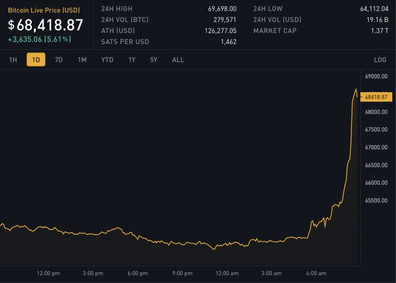This screenshot has height=283, width=396.
Task: Click the 3:00 am time axis label
Action: [x=271, y=273]
